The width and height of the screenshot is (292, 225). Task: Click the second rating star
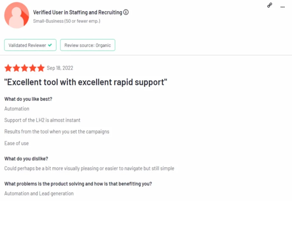(16, 68)
